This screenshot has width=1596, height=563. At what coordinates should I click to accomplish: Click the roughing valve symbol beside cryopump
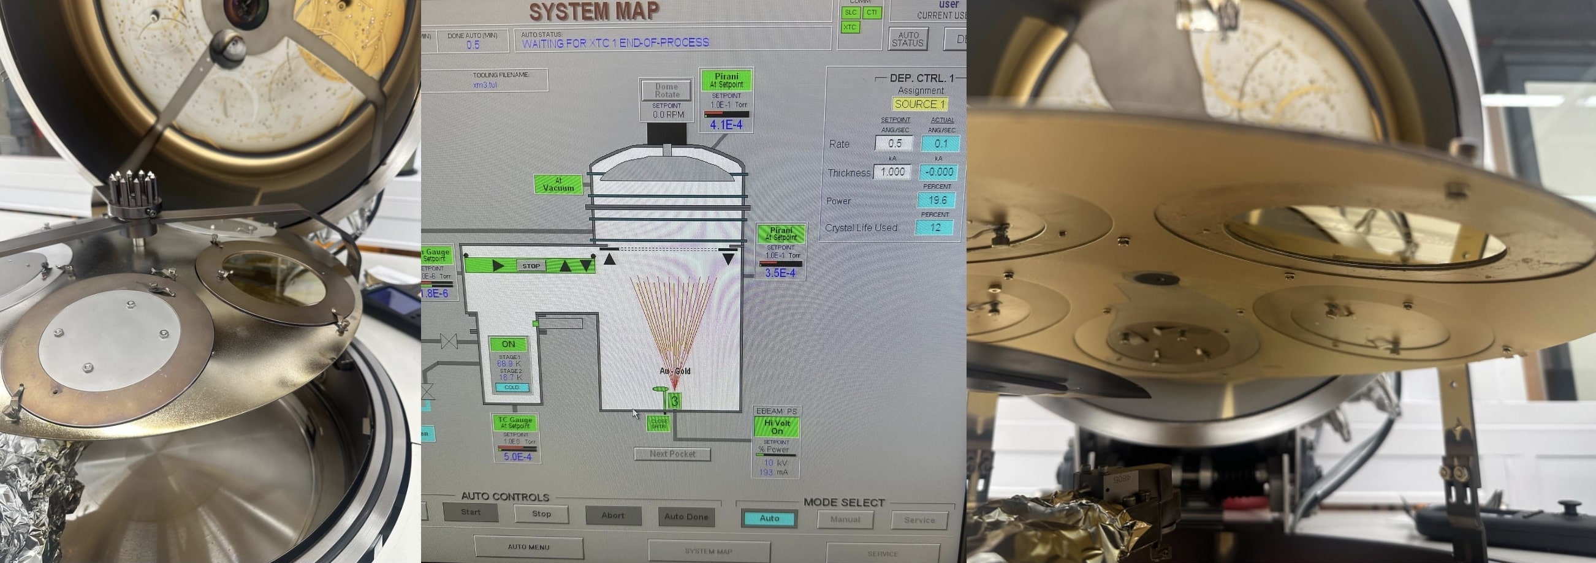(x=449, y=341)
